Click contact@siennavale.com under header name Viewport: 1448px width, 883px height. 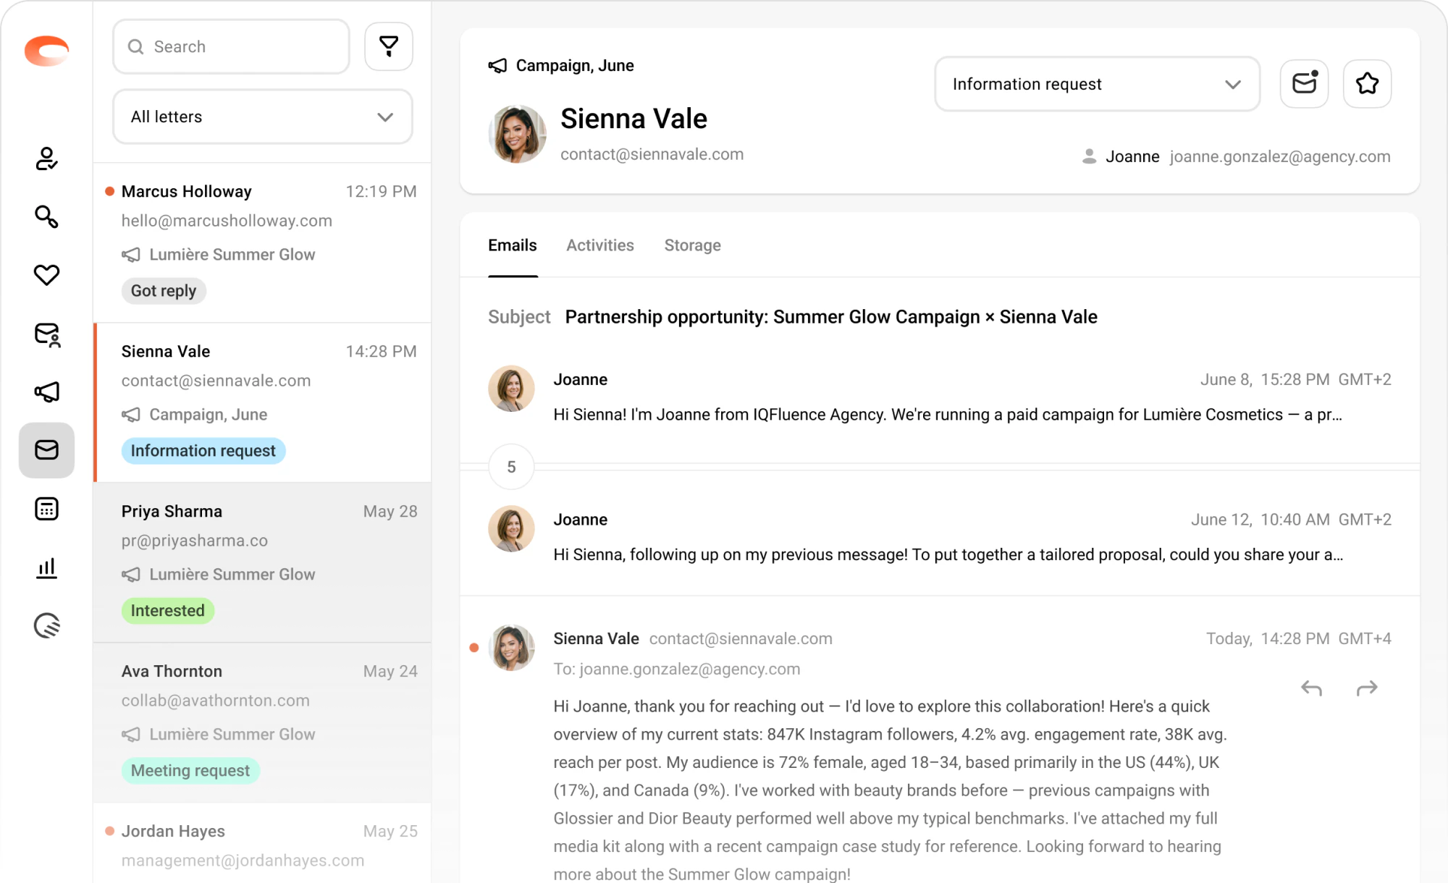(x=652, y=154)
